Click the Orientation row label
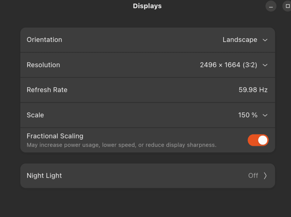Viewport: 291px width, 217px height. pos(44,40)
